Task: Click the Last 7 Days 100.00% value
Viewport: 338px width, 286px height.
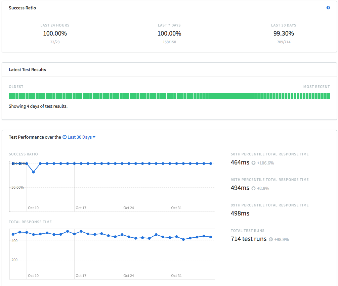Action: pos(169,34)
